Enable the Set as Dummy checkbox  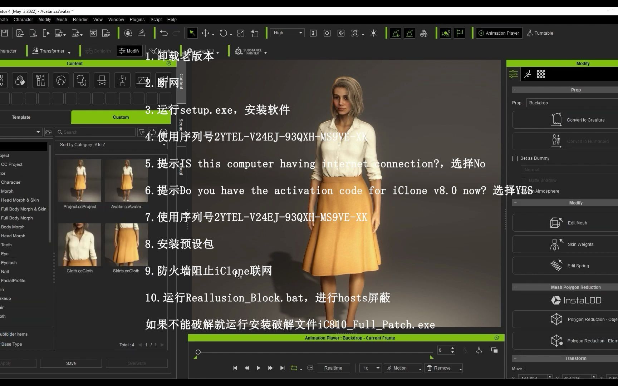(x=515, y=158)
